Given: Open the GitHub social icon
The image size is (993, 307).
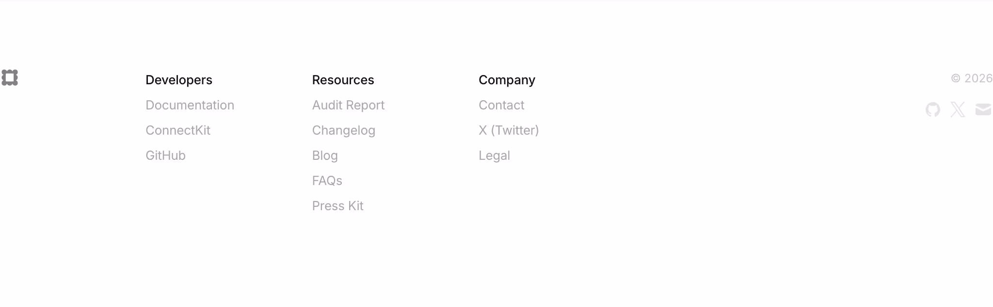Looking at the screenshot, I should pos(932,109).
